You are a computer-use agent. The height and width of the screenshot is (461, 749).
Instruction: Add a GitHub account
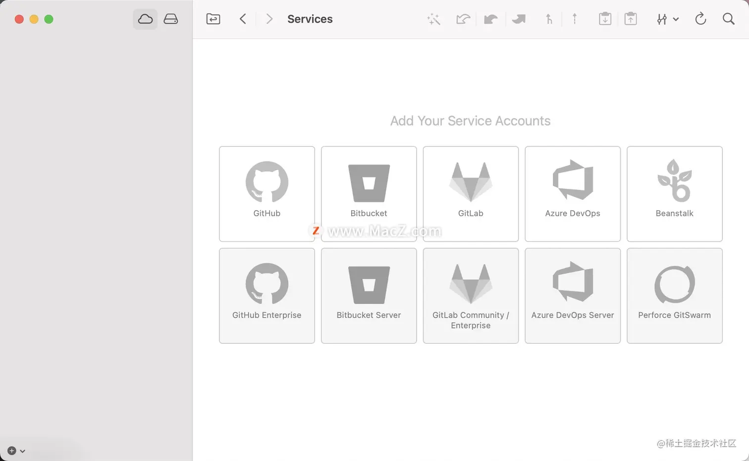tap(267, 194)
